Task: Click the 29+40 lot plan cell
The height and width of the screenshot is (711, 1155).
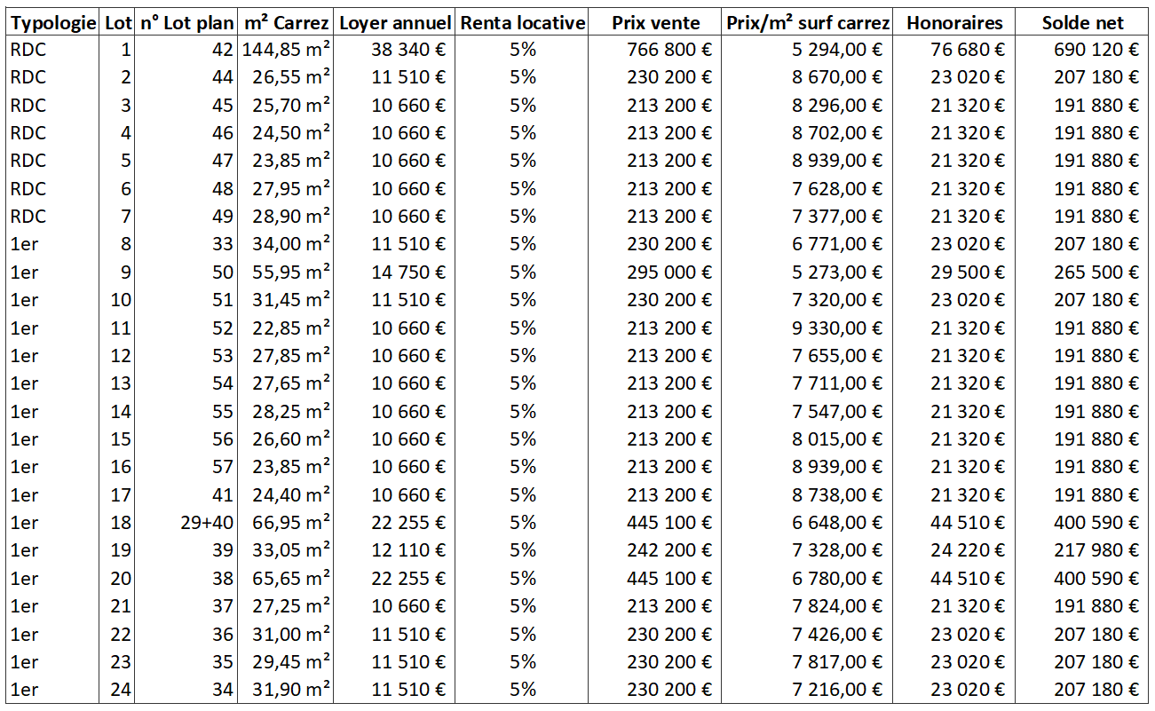Action: coord(186,523)
